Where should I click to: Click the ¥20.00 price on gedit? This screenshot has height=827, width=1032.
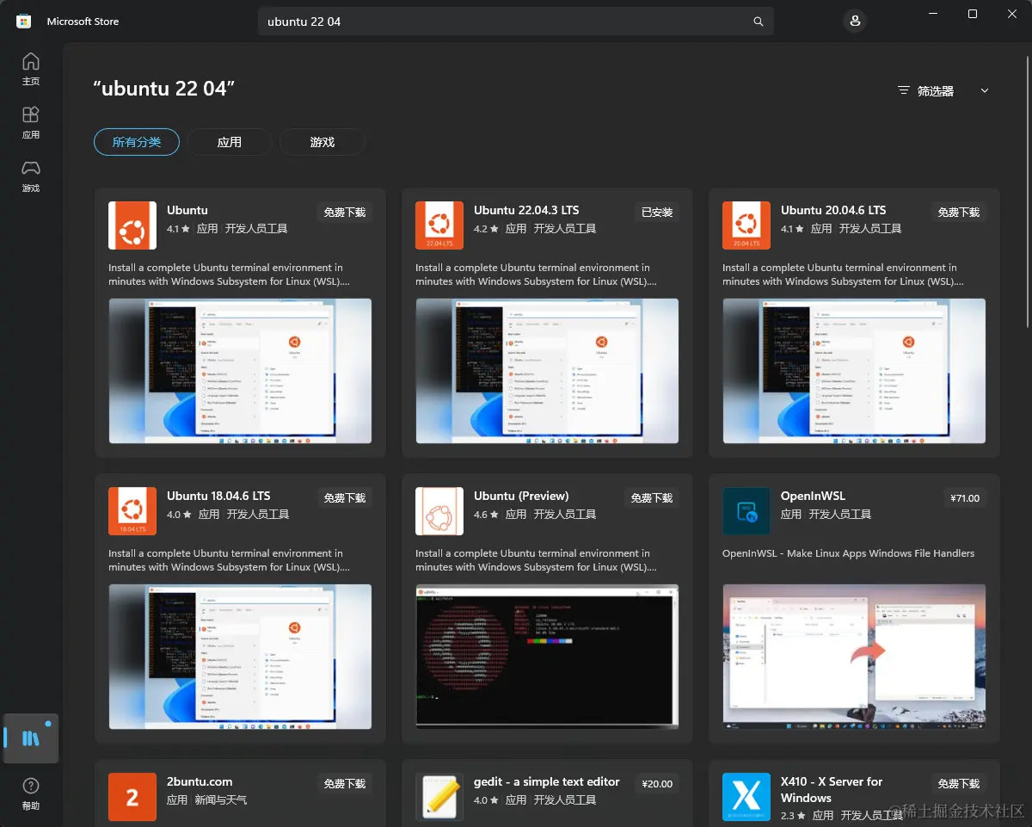coord(657,783)
